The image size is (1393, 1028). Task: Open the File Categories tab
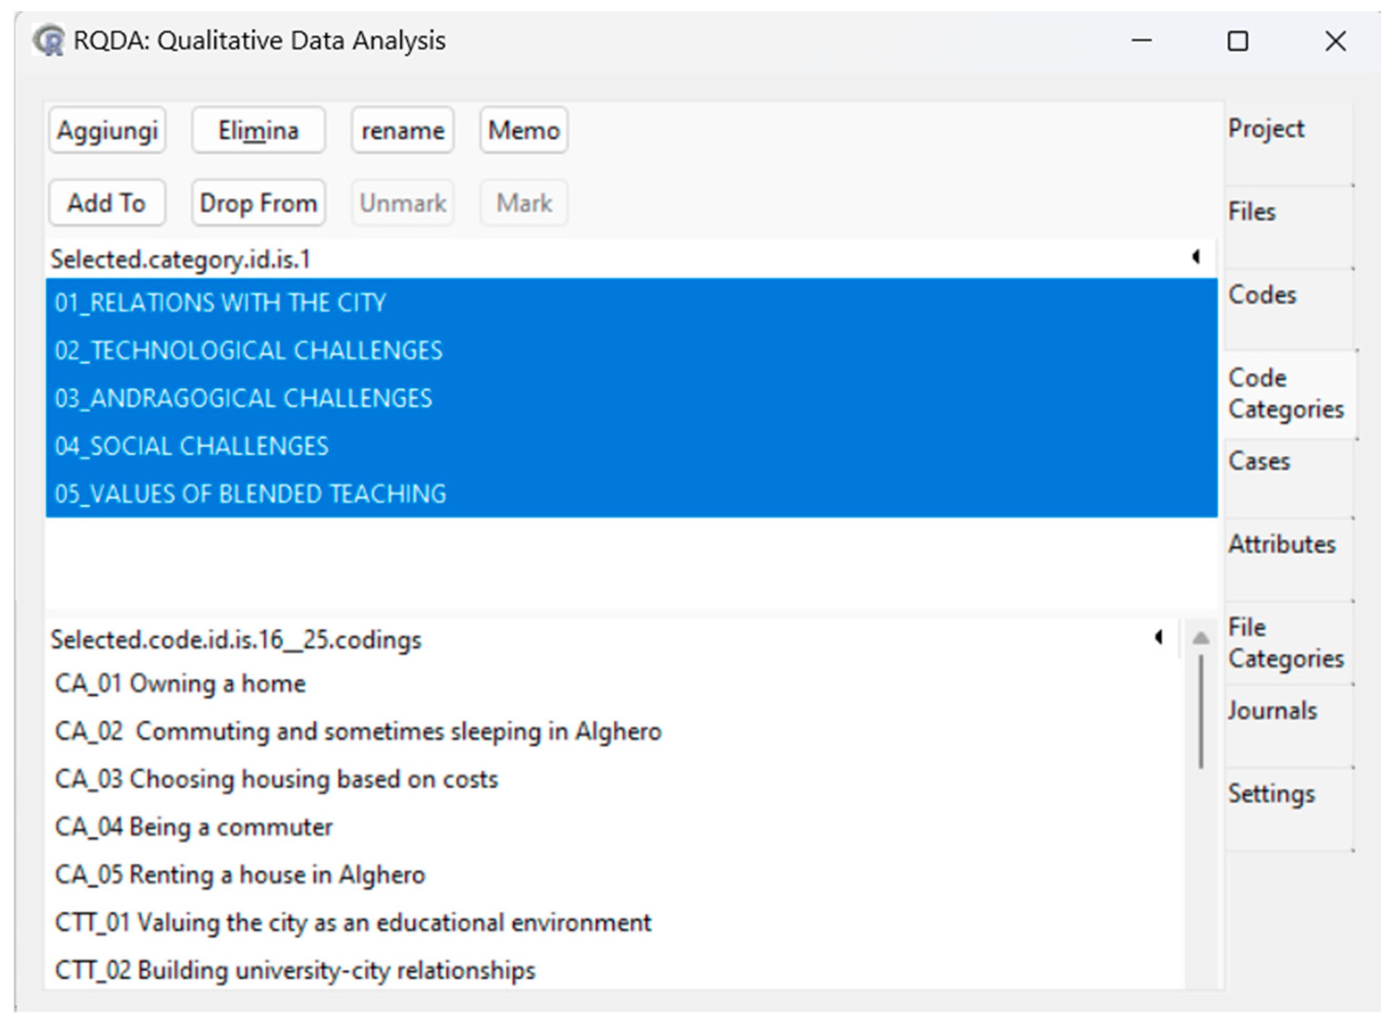point(1285,643)
